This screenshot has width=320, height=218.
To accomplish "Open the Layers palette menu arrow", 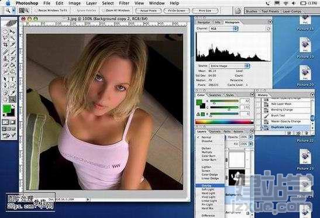I will 252,131.
